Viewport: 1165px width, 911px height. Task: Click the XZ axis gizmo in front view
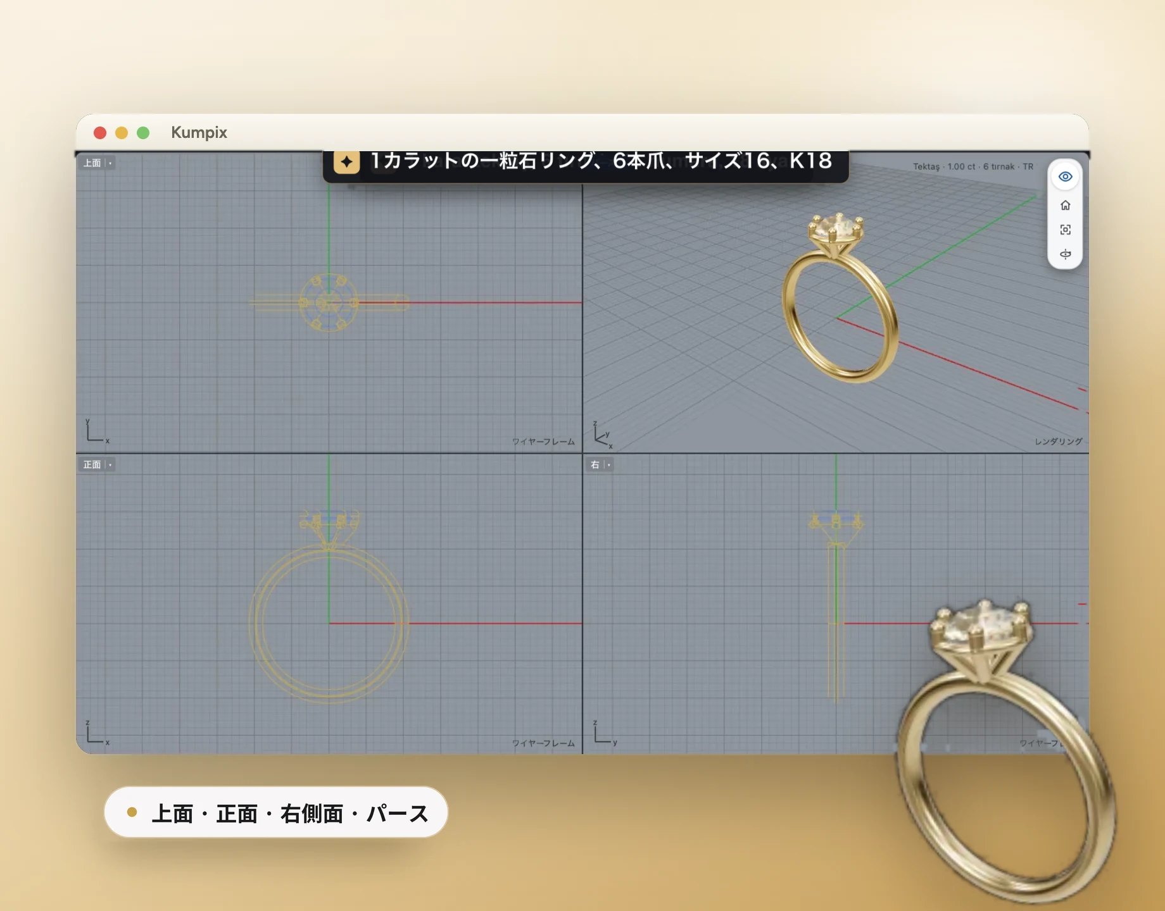tap(97, 732)
